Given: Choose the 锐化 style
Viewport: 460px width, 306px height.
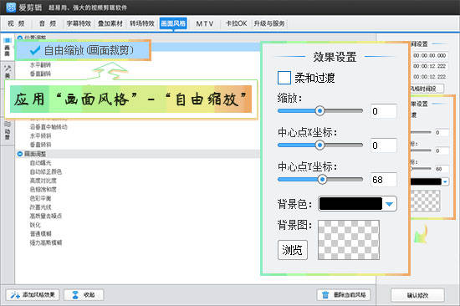Looking at the screenshot, I should 35,225.
